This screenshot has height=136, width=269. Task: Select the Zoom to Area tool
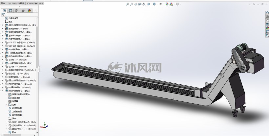132,4
